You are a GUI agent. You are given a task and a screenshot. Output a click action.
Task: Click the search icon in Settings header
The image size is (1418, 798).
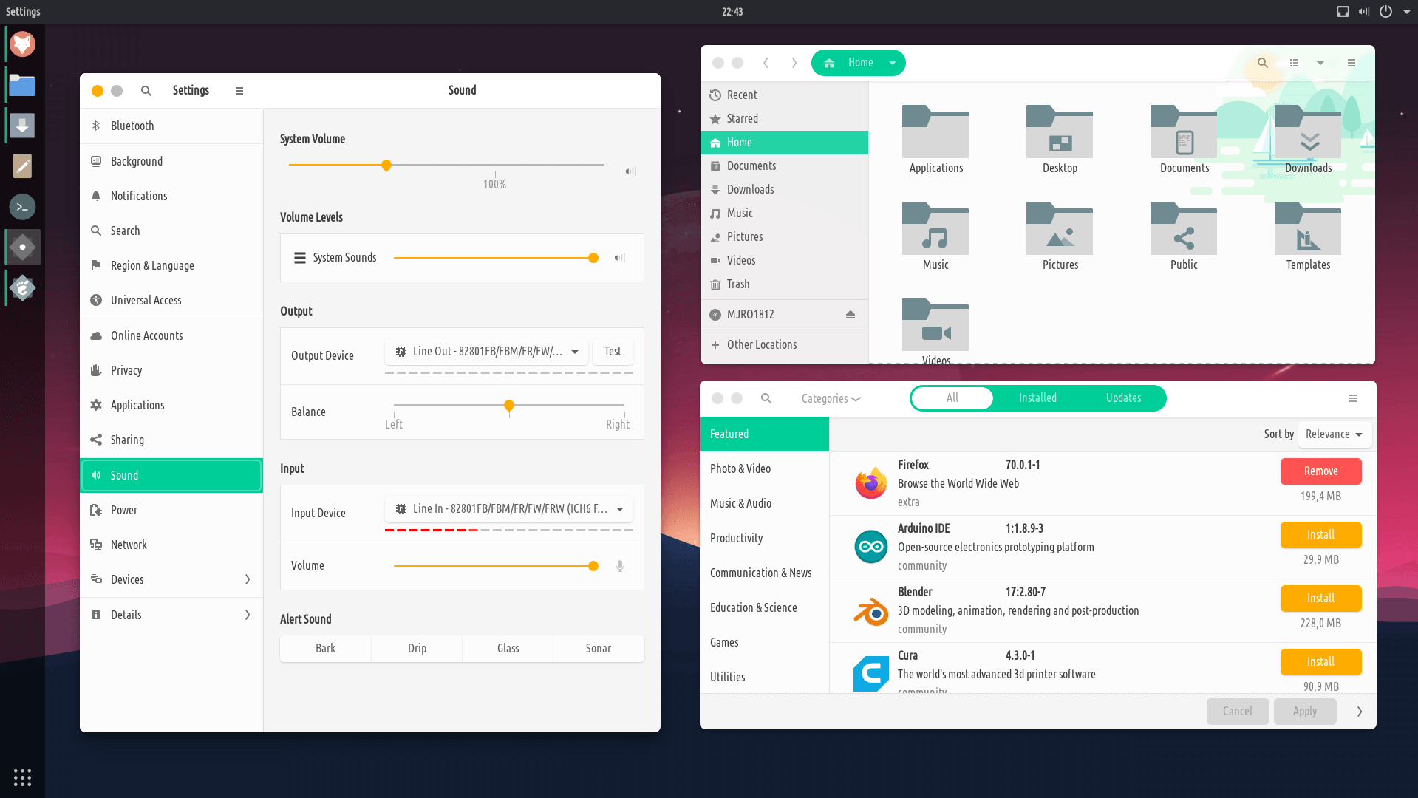[x=146, y=91]
